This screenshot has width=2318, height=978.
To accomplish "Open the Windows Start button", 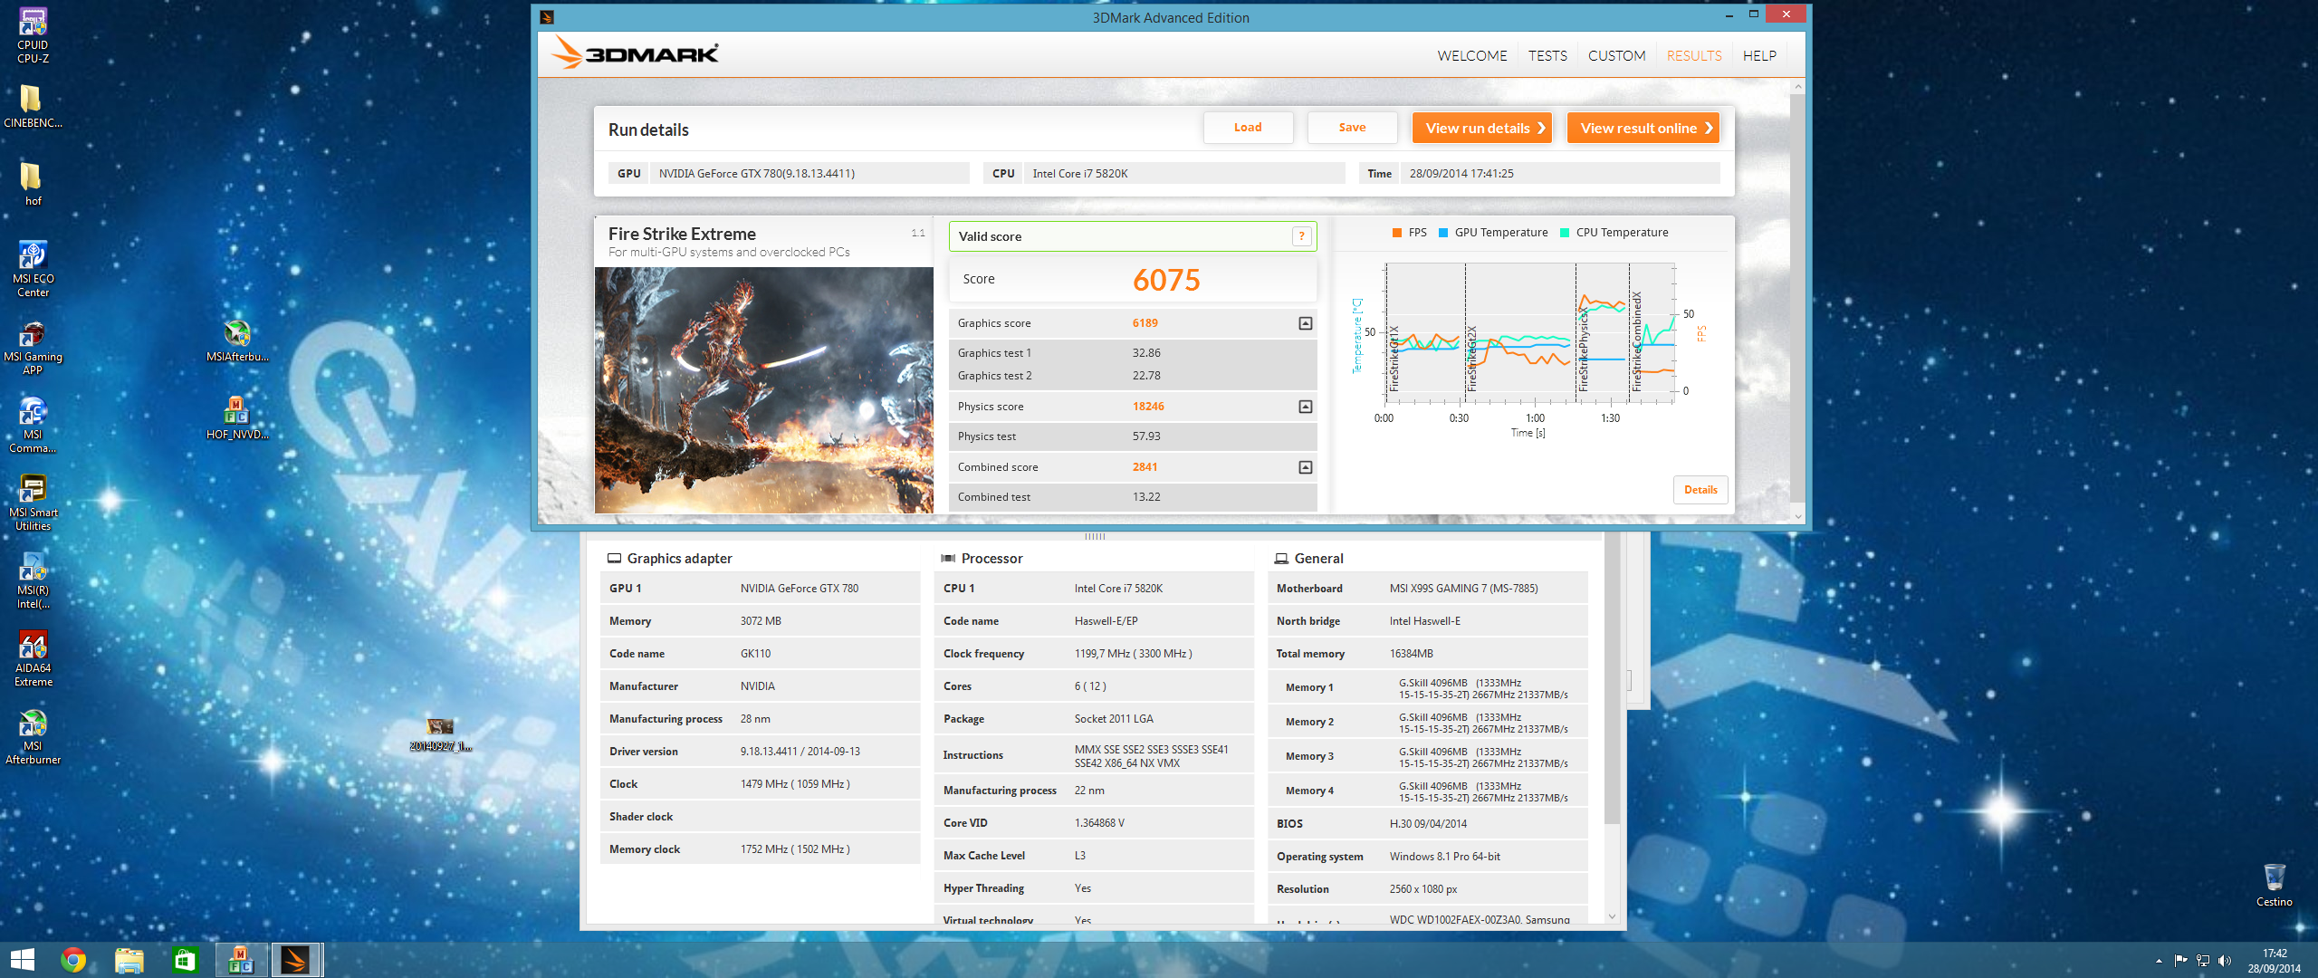I will tap(22, 960).
